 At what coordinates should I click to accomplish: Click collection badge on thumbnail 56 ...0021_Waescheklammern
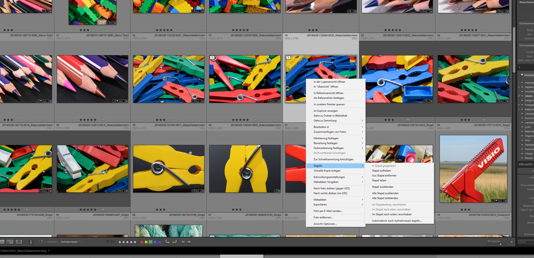(501, 101)
